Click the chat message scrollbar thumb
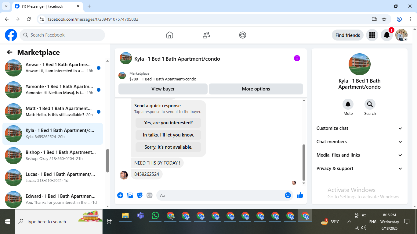 coord(304,162)
